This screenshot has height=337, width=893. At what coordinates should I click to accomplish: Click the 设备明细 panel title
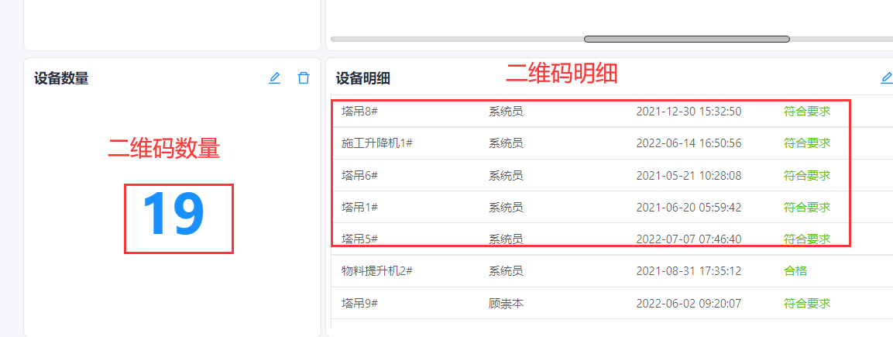pyautogui.click(x=362, y=78)
